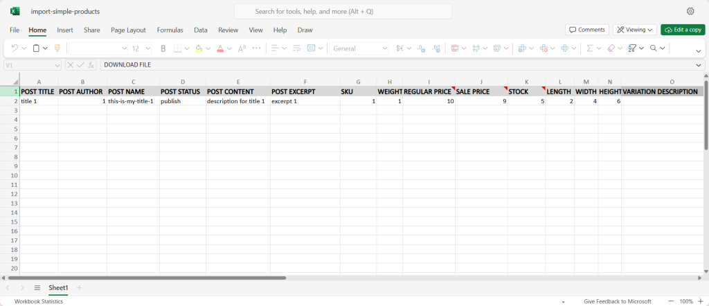Image resolution: width=709 pixels, height=306 pixels.
Task: Click the Select All corner triangle
Action: click(x=15, y=82)
